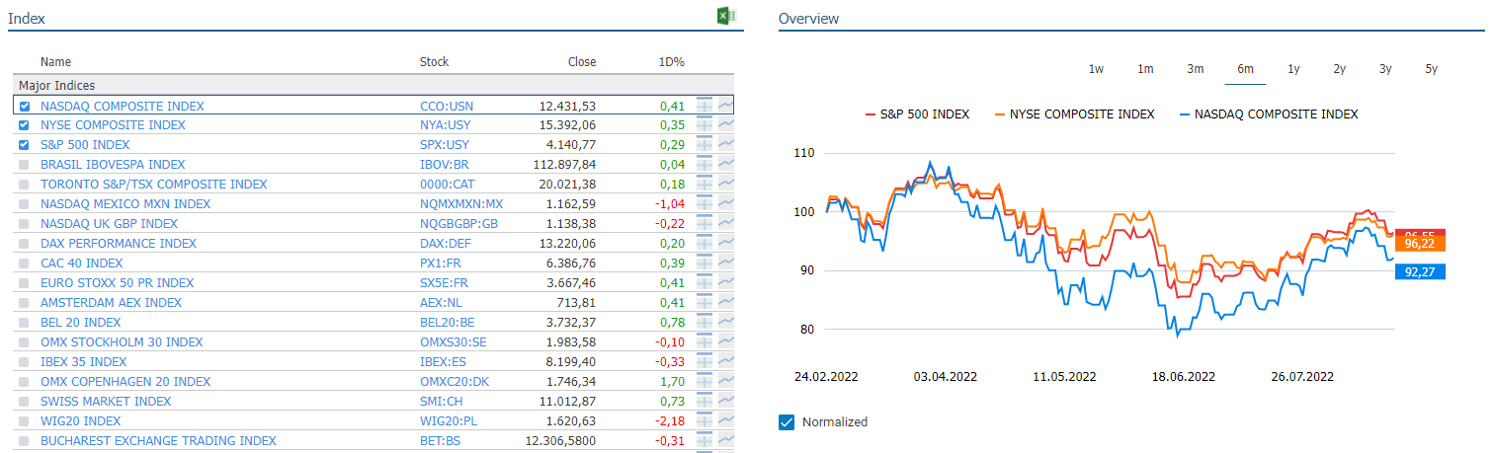Image resolution: width=1495 pixels, height=453 pixels.
Task: Uncheck the NASDAQ COMPOSITE INDEX checkbox
Action: [25, 106]
